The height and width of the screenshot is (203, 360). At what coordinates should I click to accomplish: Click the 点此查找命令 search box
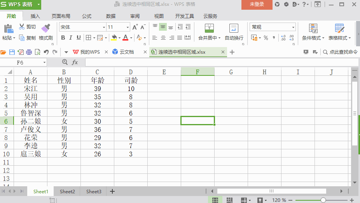(341, 52)
